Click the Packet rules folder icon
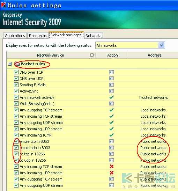This screenshot has height=191, width=178. (x=17, y=64)
